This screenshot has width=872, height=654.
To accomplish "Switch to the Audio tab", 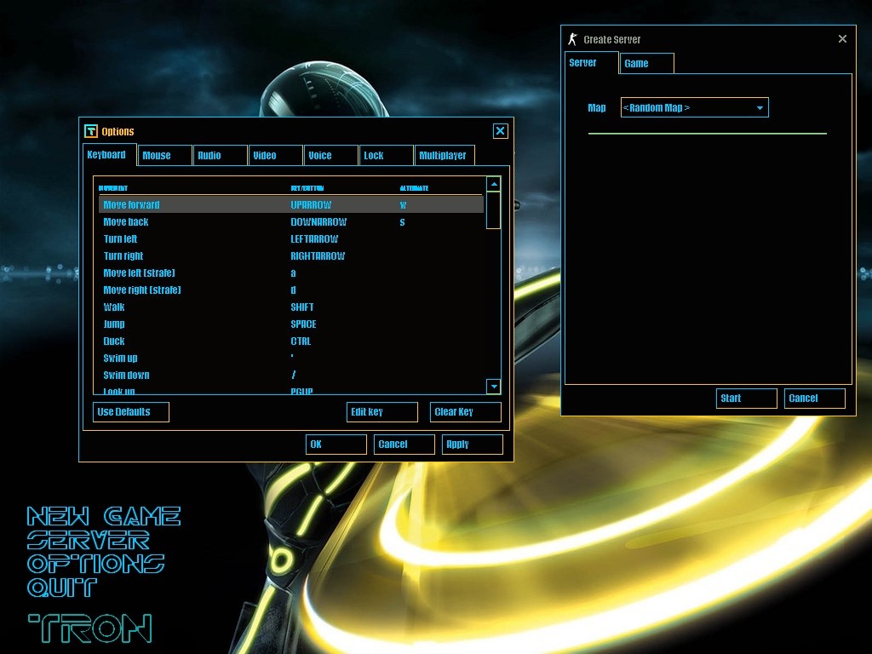I will 221,156.
